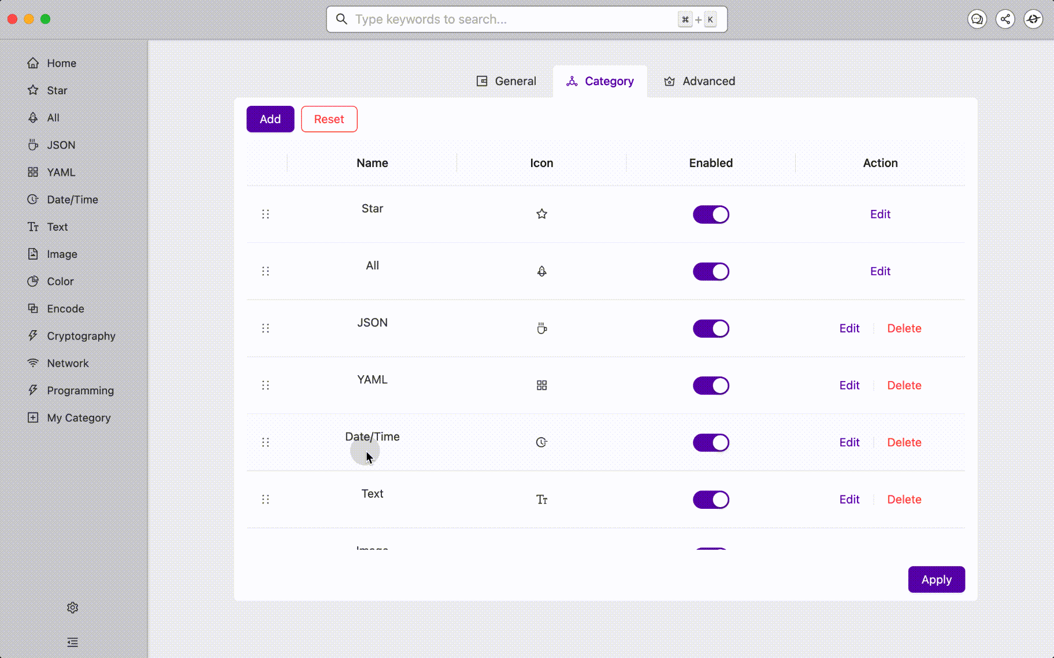Click the drag handle of the Star row
The width and height of the screenshot is (1054, 658).
[265, 214]
